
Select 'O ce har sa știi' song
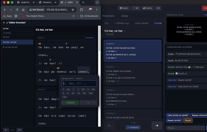point(17,47)
